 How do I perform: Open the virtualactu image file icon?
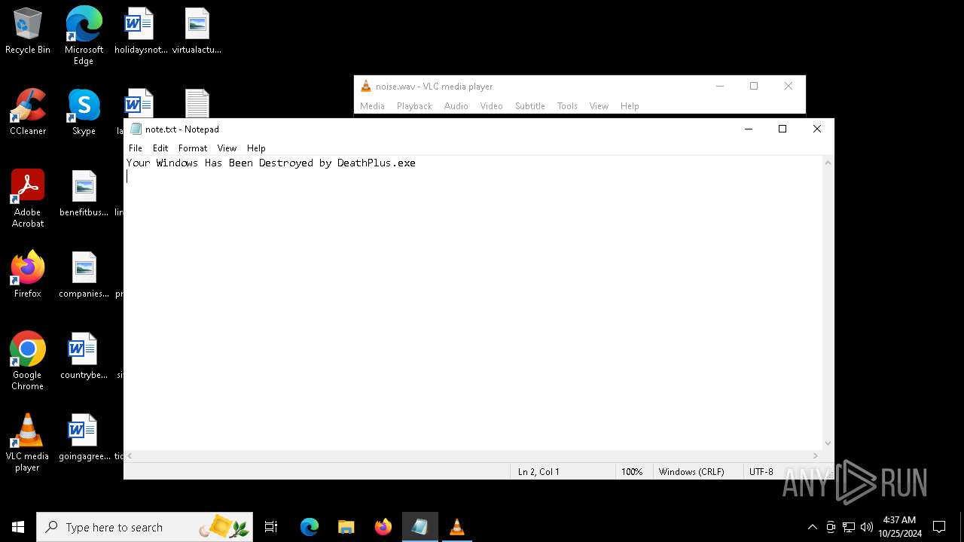(197, 32)
